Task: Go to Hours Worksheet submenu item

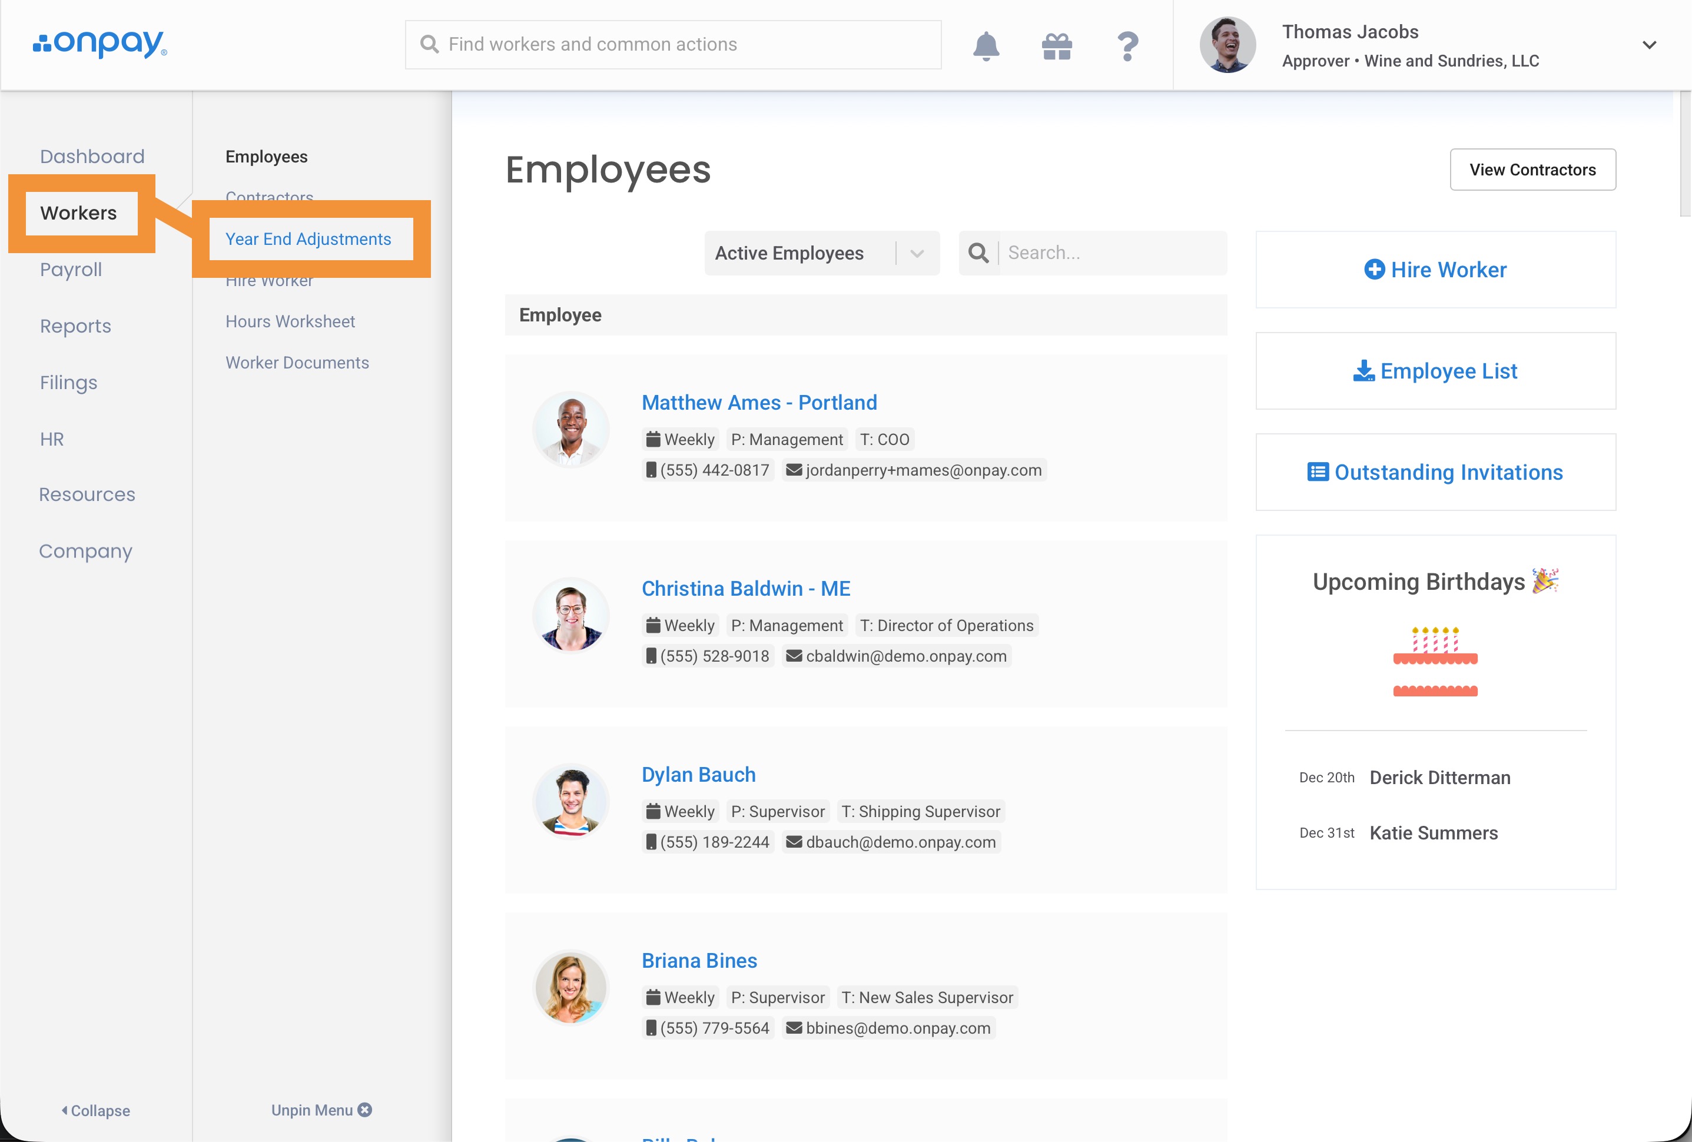Action: (290, 321)
